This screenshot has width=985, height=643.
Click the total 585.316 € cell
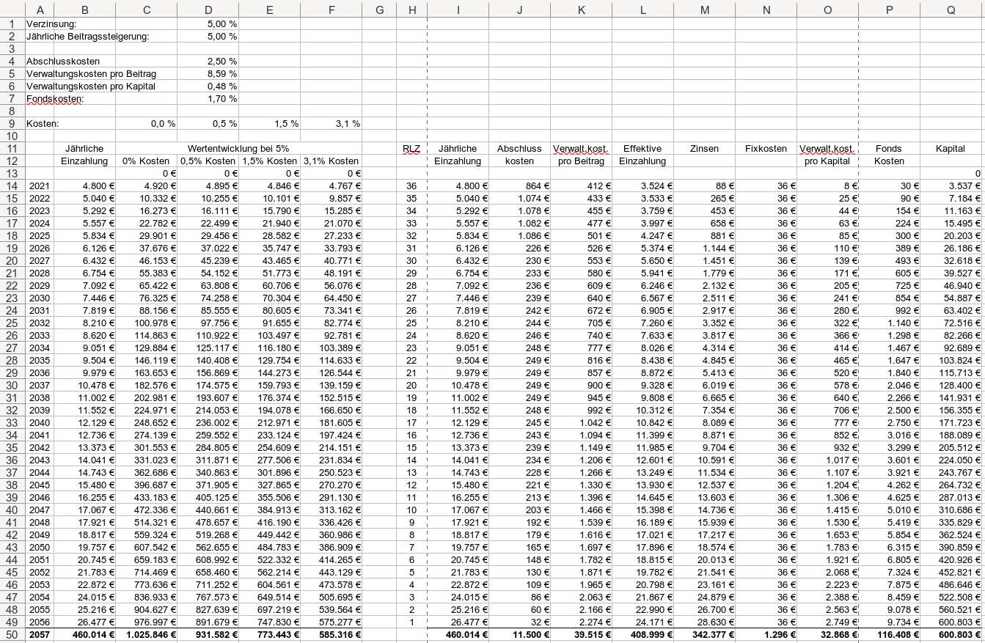click(x=331, y=634)
